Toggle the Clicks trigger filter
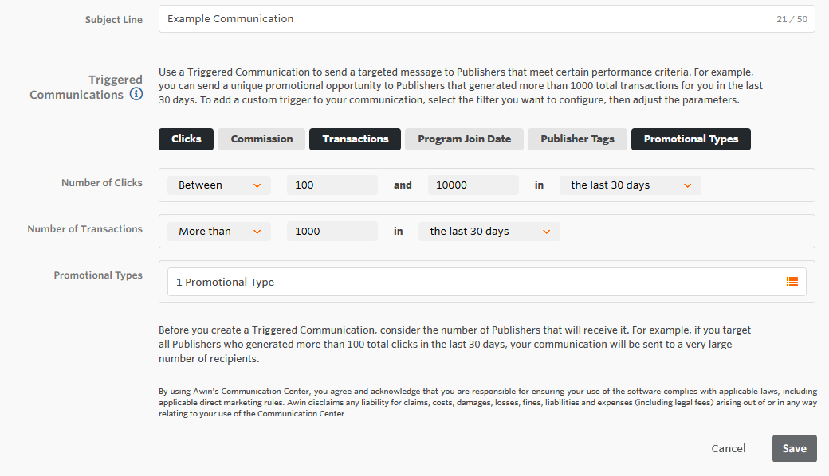Viewport: 829px width, 476px height. (186, 139)
